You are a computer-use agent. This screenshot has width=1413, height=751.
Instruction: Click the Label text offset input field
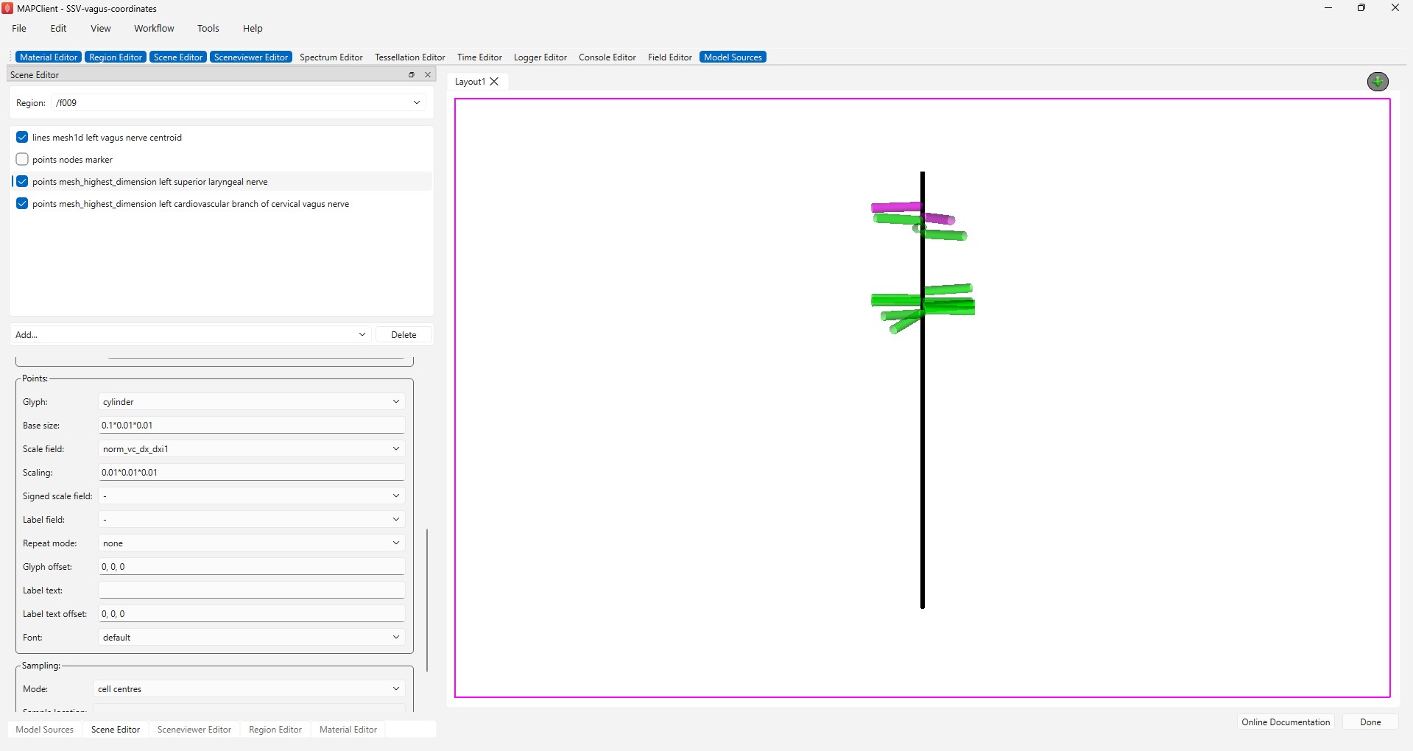tap(251, 614)
